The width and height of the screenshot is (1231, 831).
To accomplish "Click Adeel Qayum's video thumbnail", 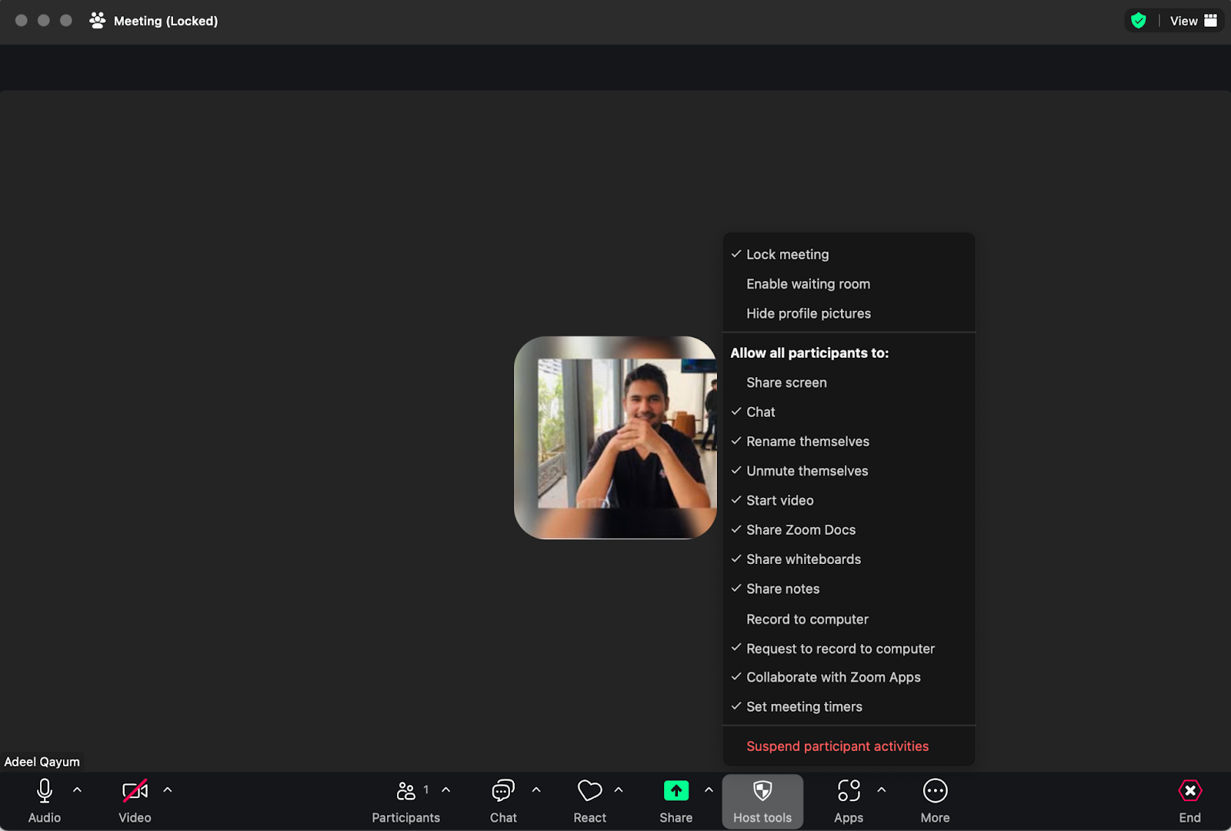I will (x=615, y=439).
